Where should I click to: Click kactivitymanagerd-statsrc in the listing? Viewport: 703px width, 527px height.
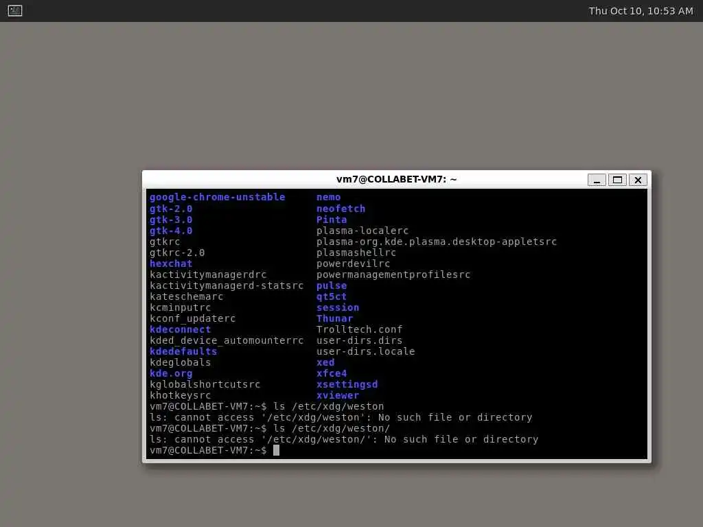point(227,285)
